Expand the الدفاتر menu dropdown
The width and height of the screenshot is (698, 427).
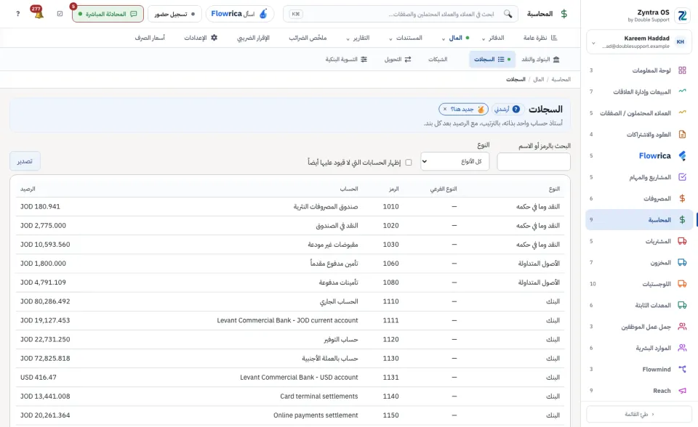coord(493,38)
